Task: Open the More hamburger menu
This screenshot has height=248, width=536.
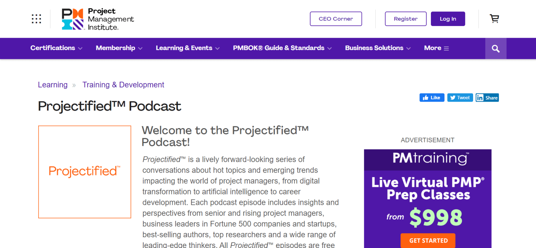Action: pyautogui.click(x=436, y=48)
